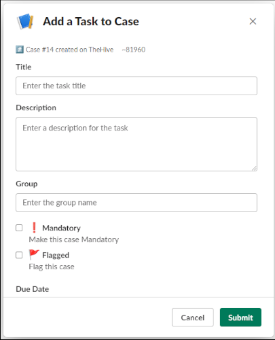Cancel adding the task
Viewport: 275px width, 340px height.
(x=193, y=318)
